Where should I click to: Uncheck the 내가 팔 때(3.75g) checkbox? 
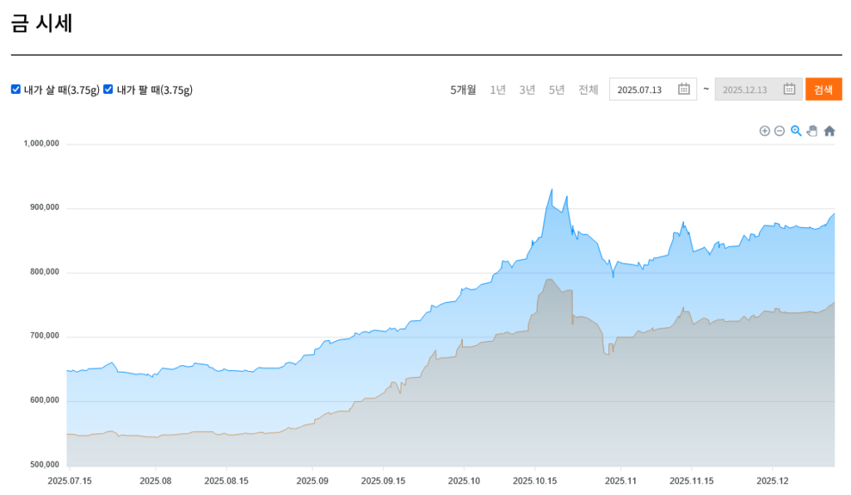[x=108, y=89]
